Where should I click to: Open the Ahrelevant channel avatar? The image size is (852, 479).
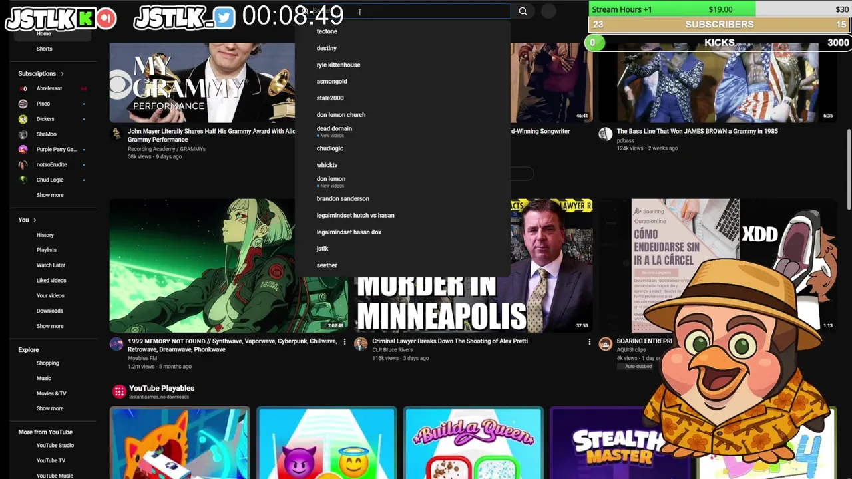(x=23, y=88)
